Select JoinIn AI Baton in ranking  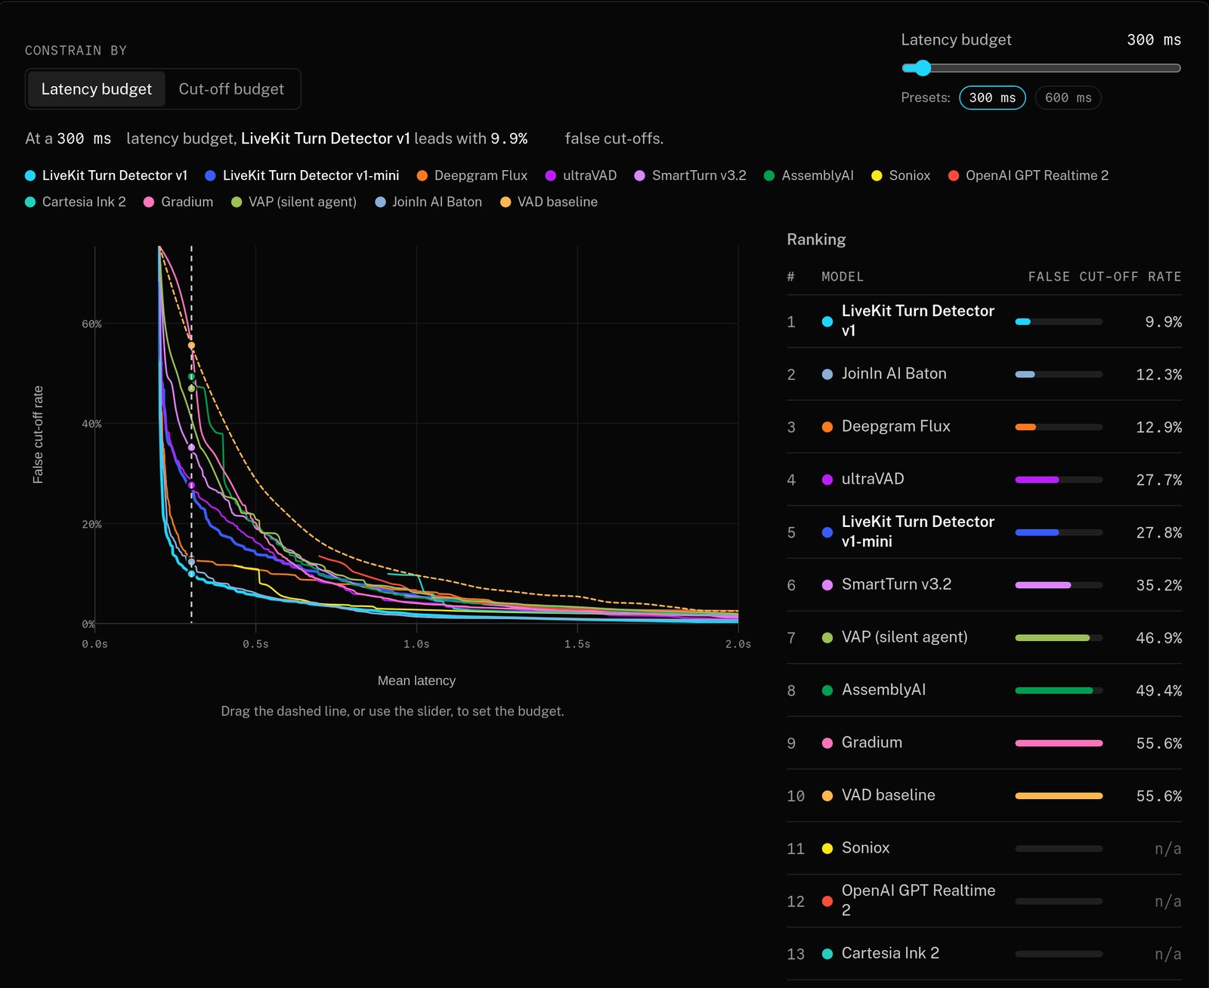click(984, 374)
